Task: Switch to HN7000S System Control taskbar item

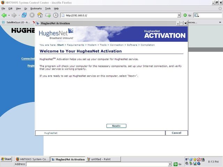Action: coord(32,159)
